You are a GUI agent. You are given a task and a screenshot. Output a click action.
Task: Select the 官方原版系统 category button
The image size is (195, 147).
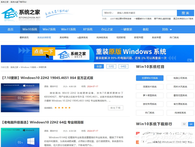pyautogui.click(x=180, y=104)
